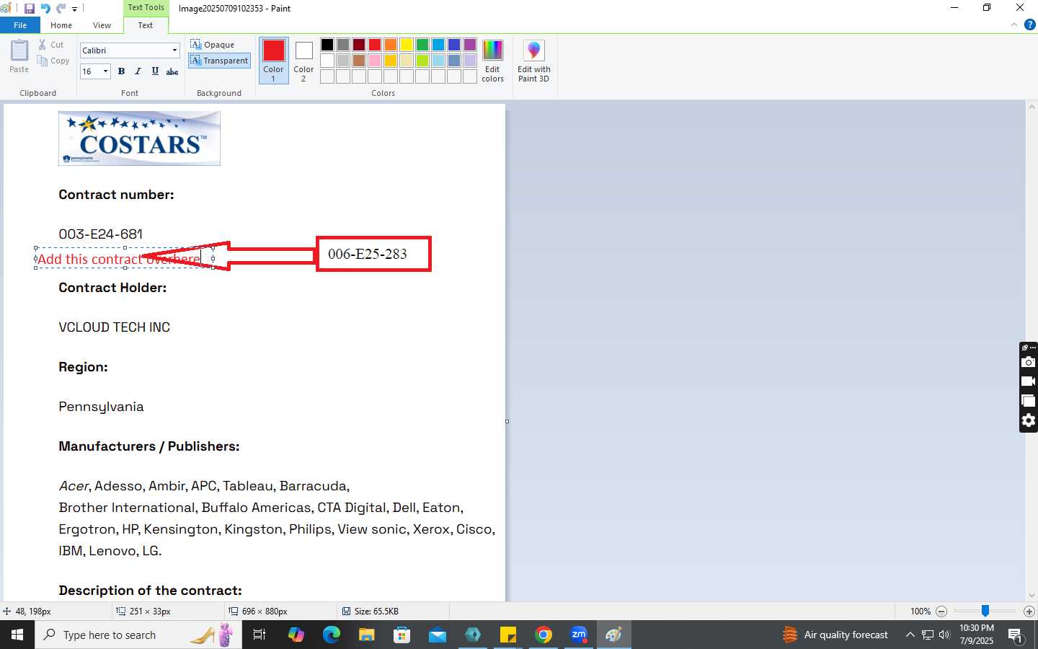Open Task View from taskbar
This screenshot has width=1038, height=649.
coord(259,635)
